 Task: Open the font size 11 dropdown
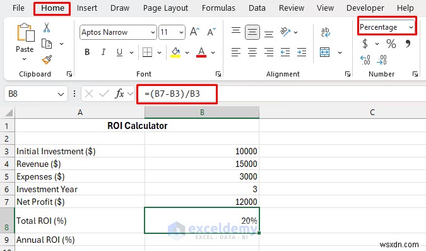click(181, 32)
